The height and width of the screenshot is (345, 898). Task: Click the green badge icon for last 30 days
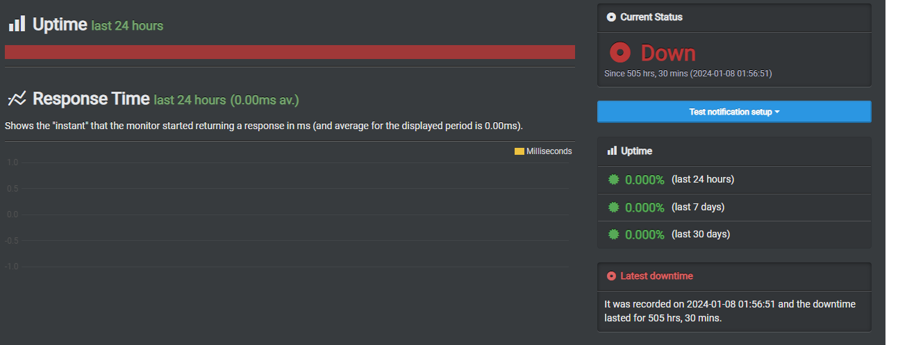click(613, 235)
